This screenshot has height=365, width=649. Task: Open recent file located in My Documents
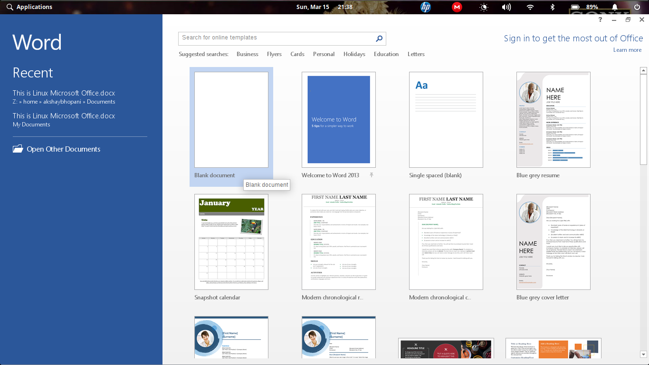pyautogui.click(x=64, y=120)
